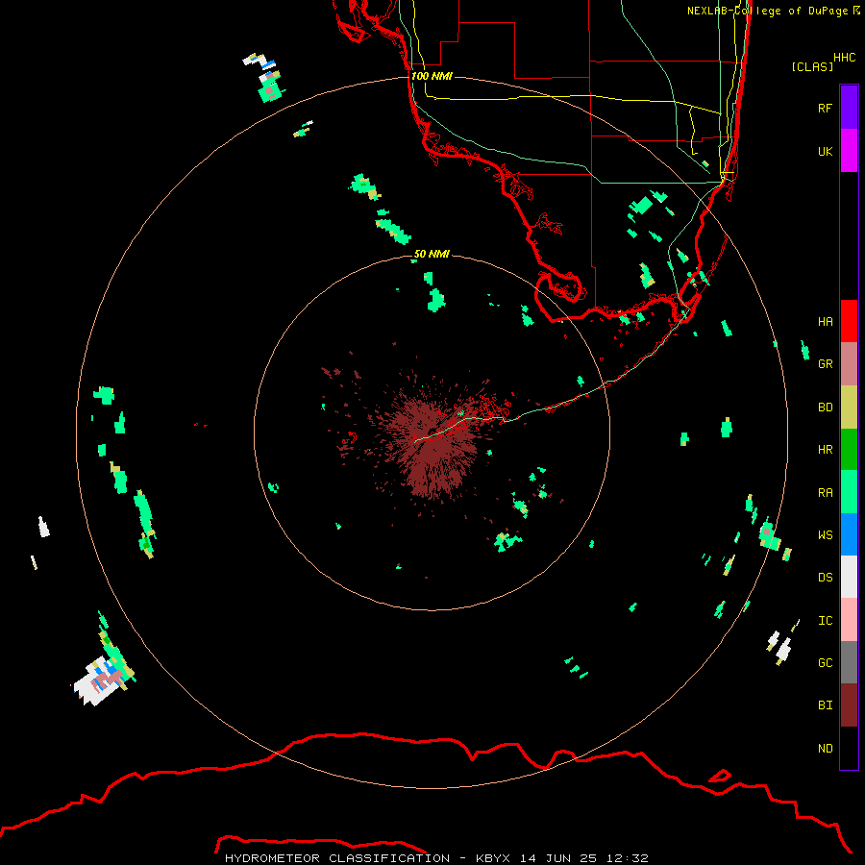Click the WS legend label
Screen dimensions: 865x865
[x=825, y=535]
